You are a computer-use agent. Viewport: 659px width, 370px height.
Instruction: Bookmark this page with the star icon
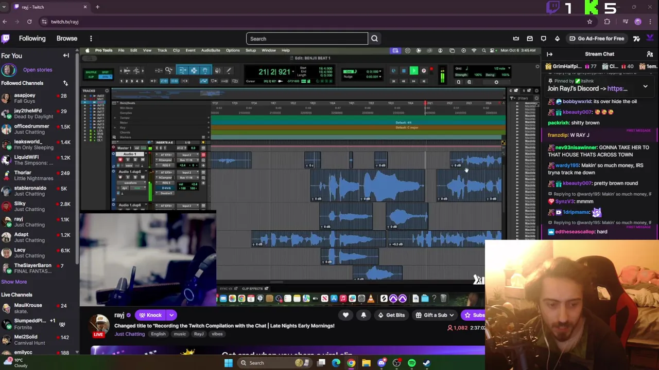[589, 22]
